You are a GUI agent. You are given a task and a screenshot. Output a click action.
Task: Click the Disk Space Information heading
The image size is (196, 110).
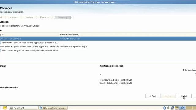click(x=111, y=66)
